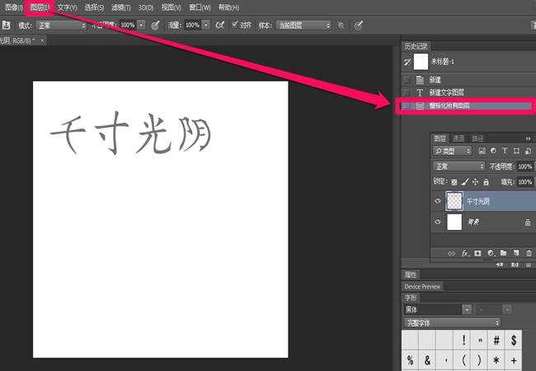Filter layers by type layer T icon
Screen dimensions: 536x371
505,151
